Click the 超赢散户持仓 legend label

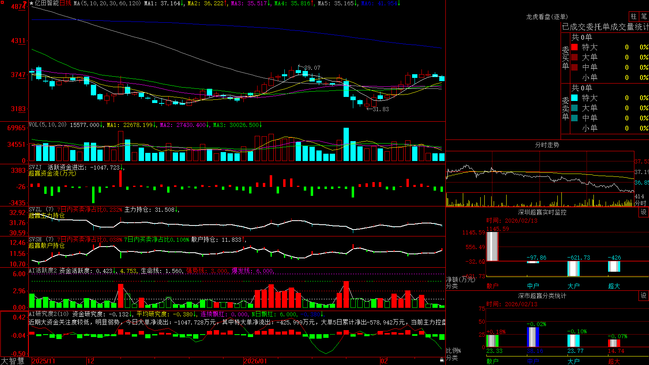pyautogui.click(x=47, y=245)
